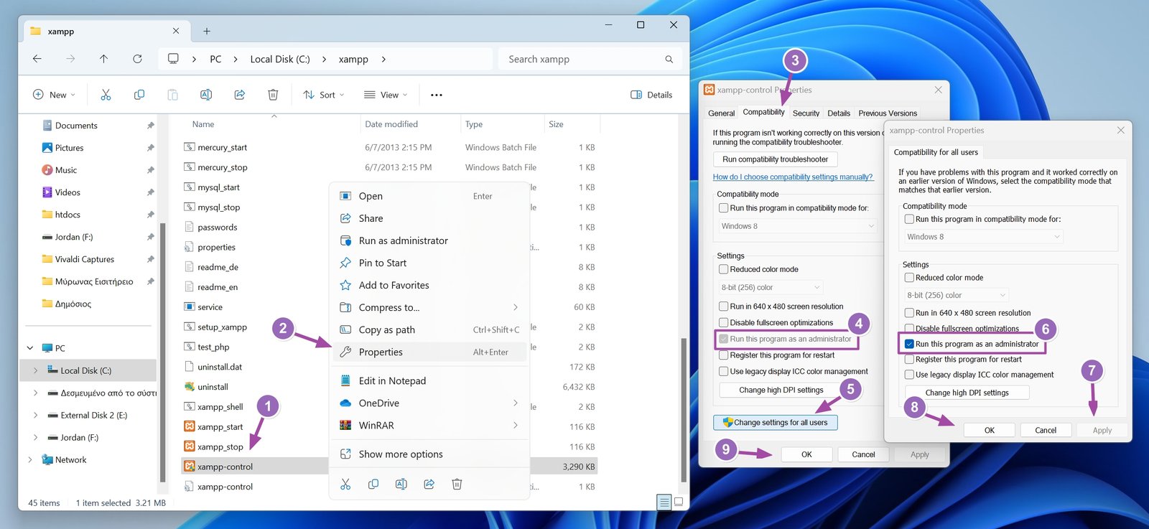Check Use legacy display ICC in Properties dialog

[724, 371]
